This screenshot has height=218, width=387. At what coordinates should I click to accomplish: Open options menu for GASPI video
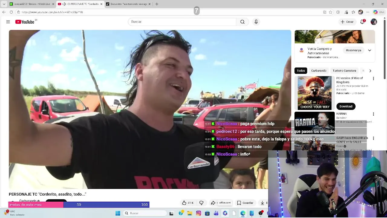click(x=373, y=138)
